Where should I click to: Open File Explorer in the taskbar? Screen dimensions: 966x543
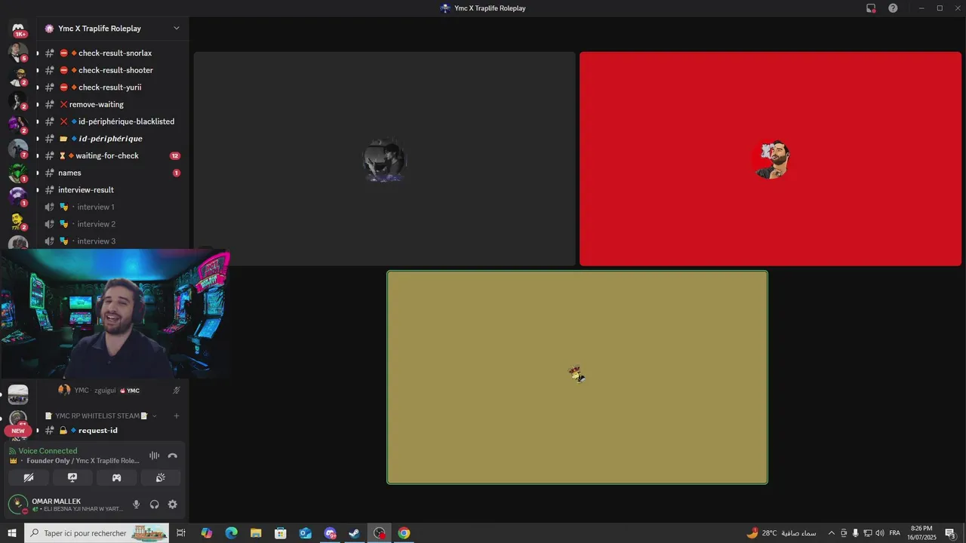pyautogui.click(x=256, y=533)
